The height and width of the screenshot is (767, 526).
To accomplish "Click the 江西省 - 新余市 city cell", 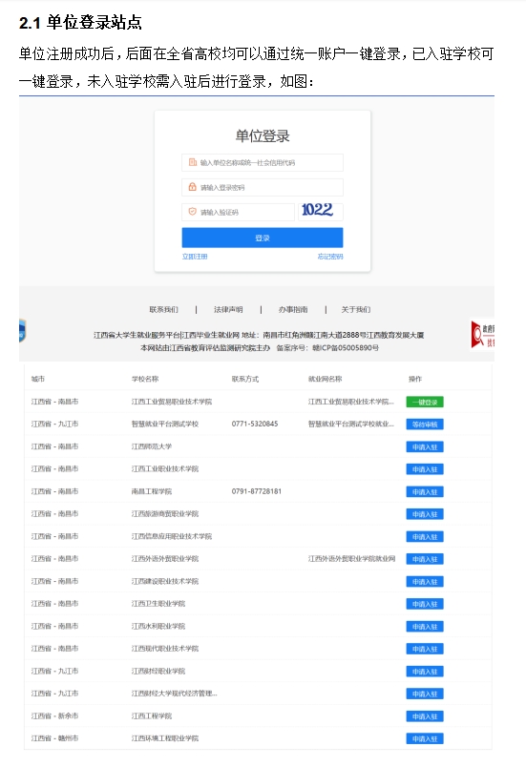I will (54, 715).
